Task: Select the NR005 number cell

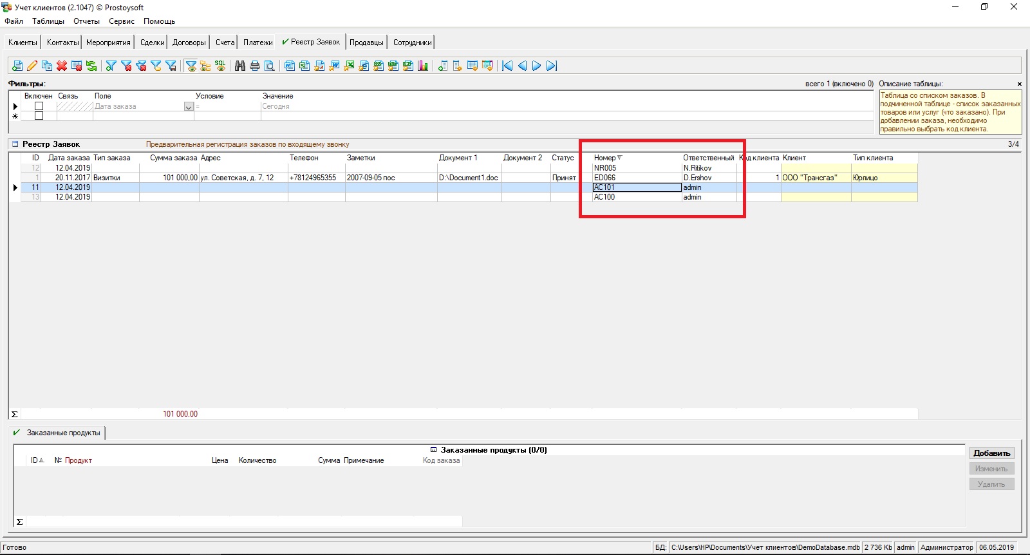Action: point(637,168)
